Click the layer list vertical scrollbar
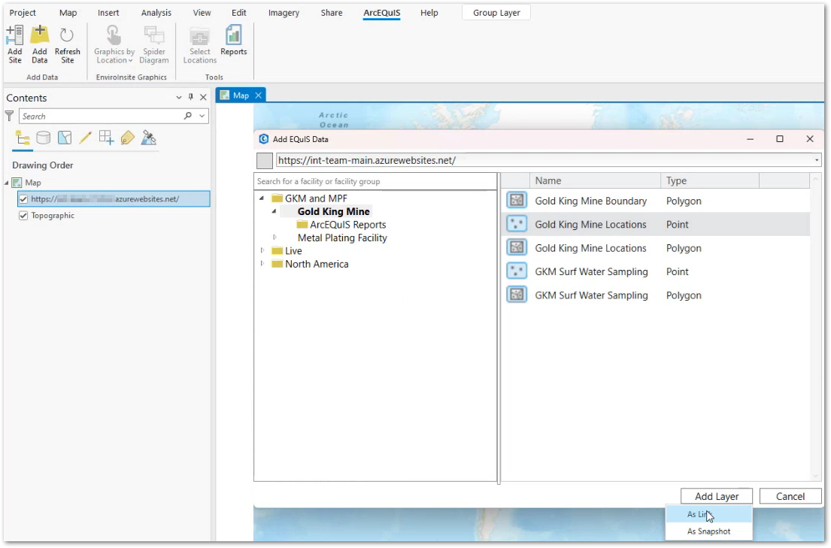 (816, 328)
